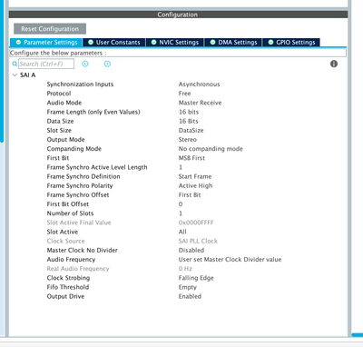Click the search magnifier icon
The height and width of the screenshot is (347, 363).
click(15, 64)
